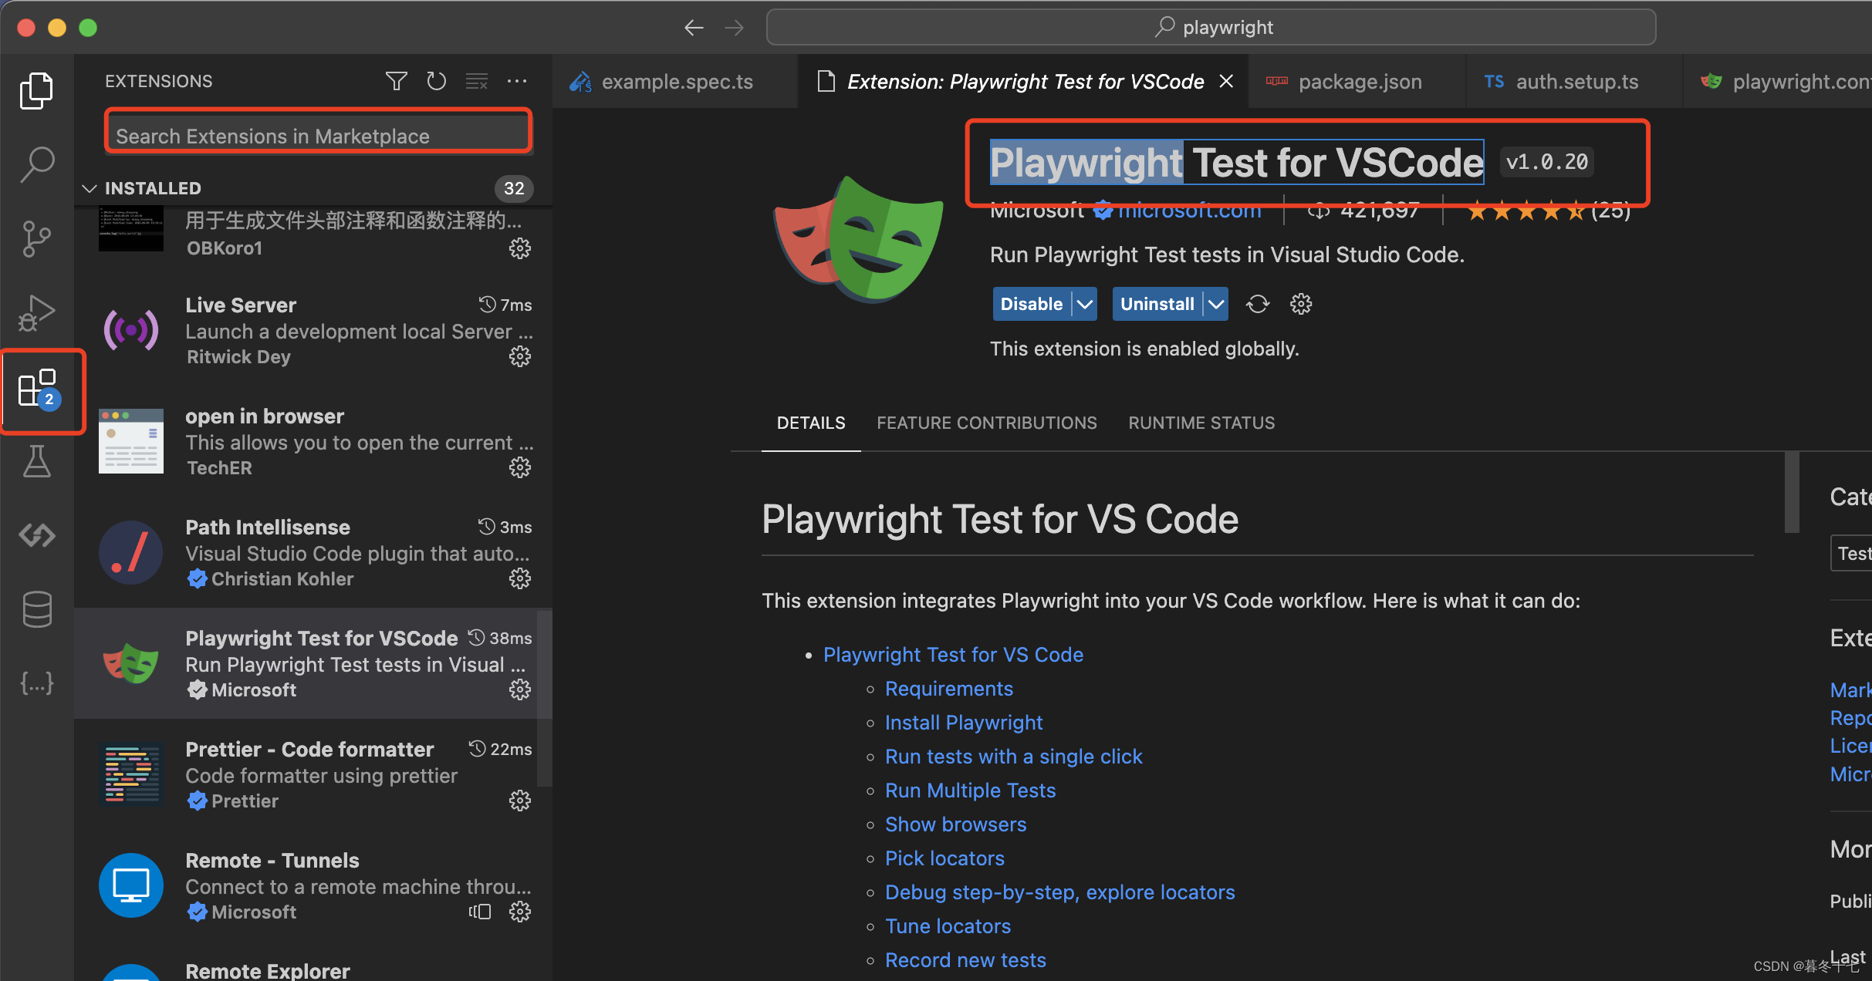This screenshot has width=1872, height=981.
Task: Refresh the extensions list
Action: pyautogui.click(x=436, y=81)
